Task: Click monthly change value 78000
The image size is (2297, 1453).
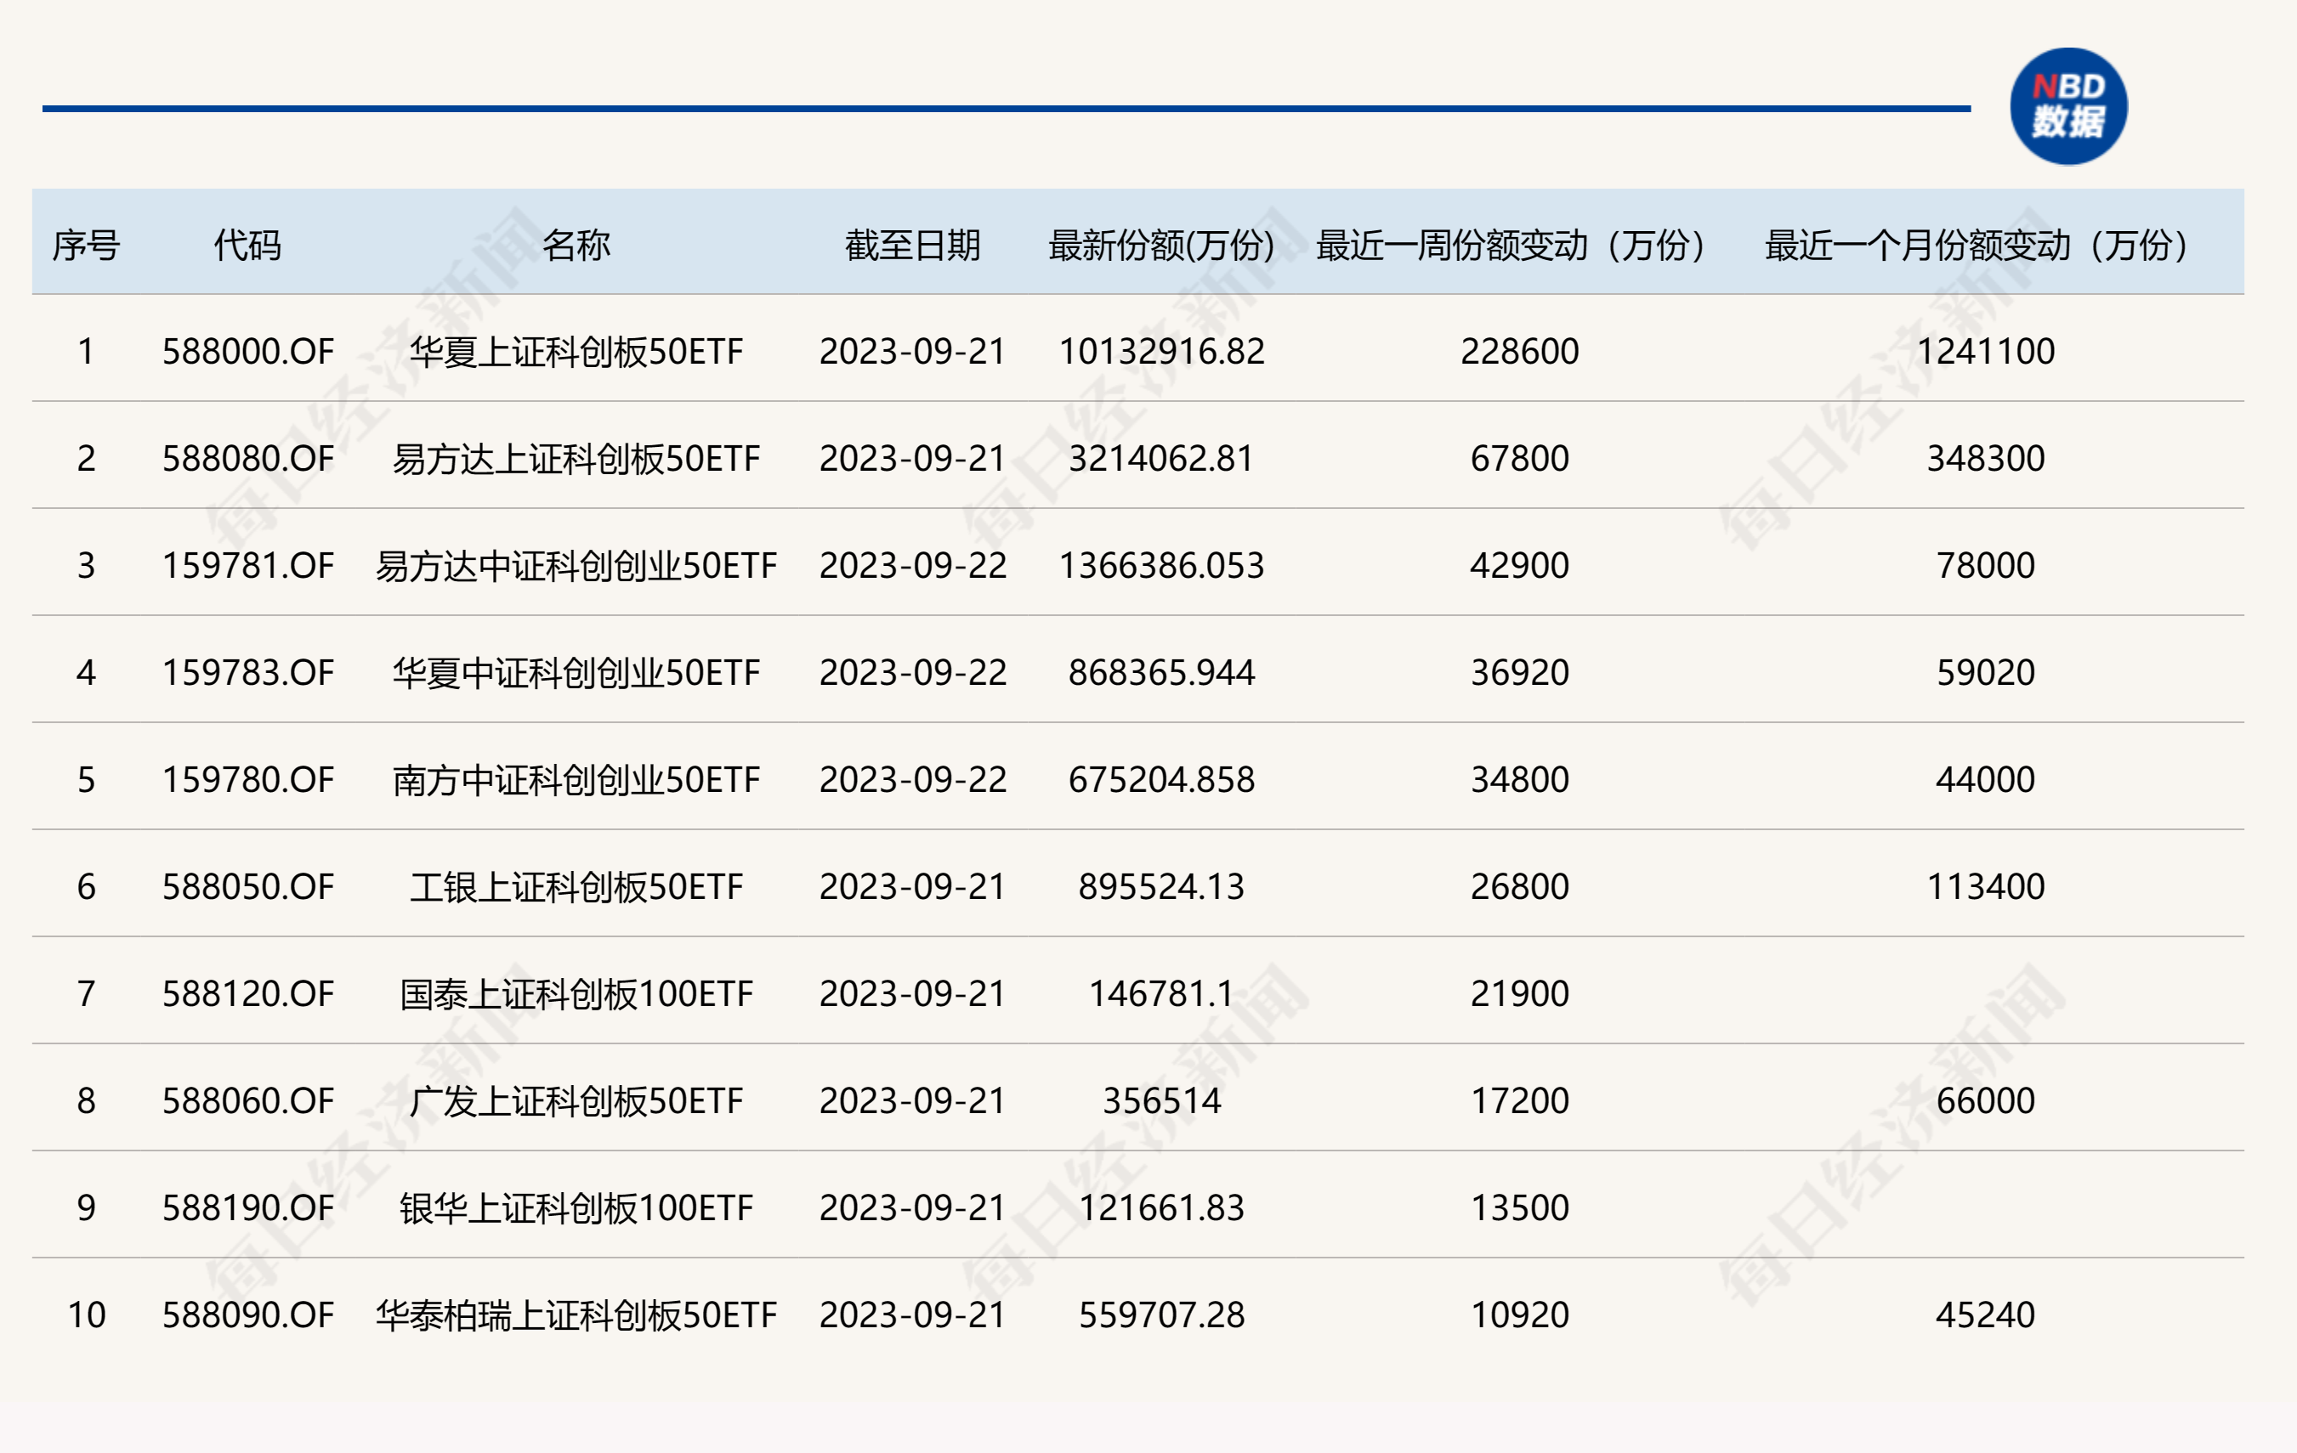Action: point(1985,565)
